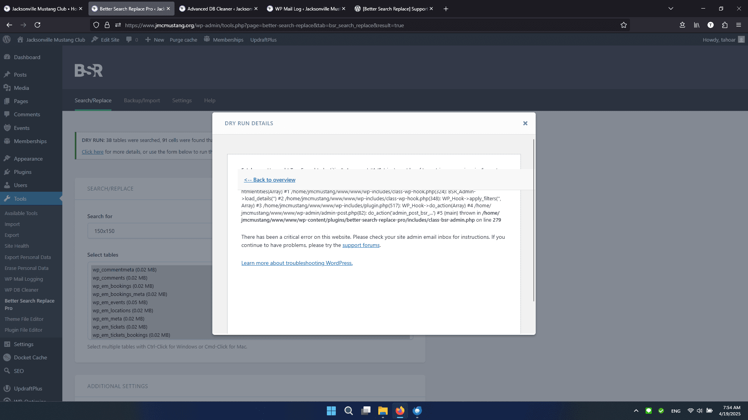Switch to the Advanced DB Cleaner tab
Viewport: 748px width, 420px height.
(x=218, y=9)
